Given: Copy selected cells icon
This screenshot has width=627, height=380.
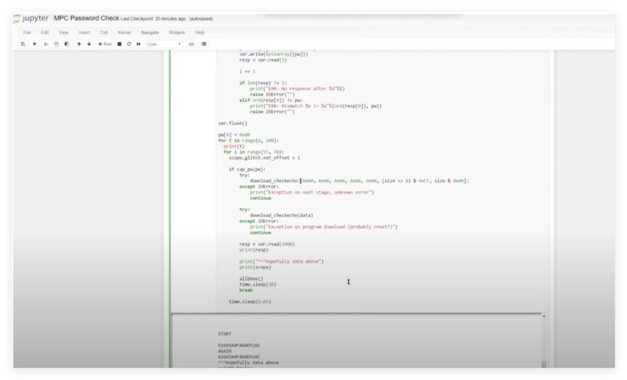Looking at the screenshot, I should pyautogui.click(x=57, y=44).
